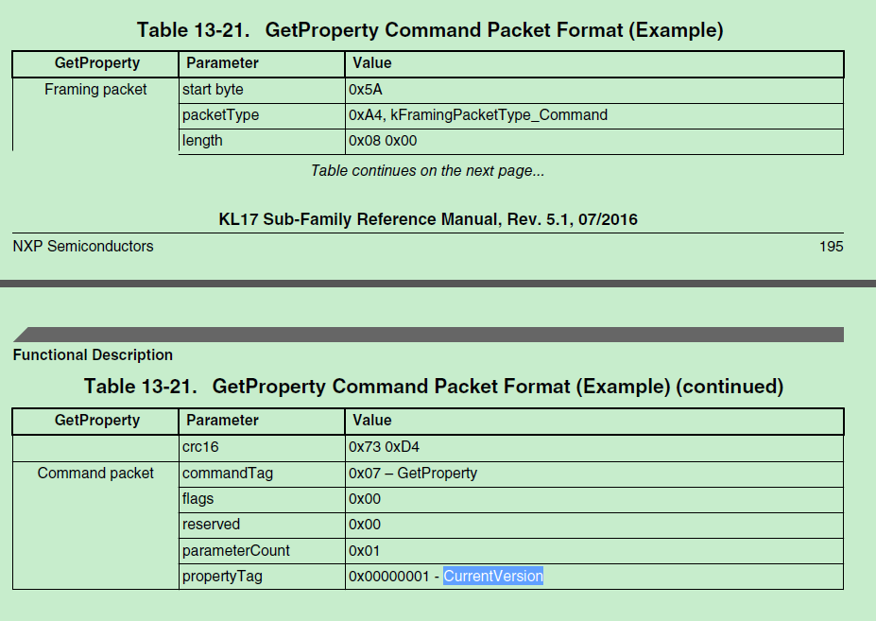Click the parameterCount parameter cell
Image resolution: width=876 pixels, height=621 pixels.
(236, 550)
